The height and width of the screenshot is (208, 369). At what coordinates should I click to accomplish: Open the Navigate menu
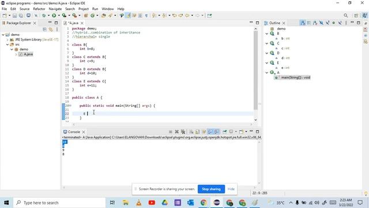click(55, 9)
